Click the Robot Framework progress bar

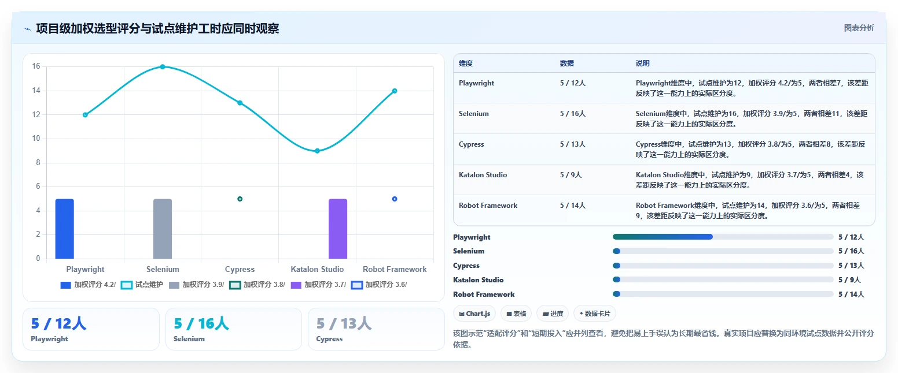coord(723,294)
